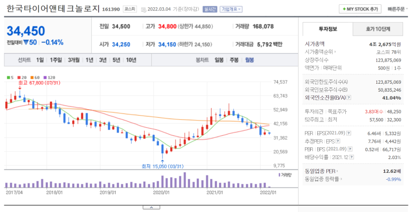
Task: Click the 상장주식수 value 123,875,069
Action: pyautogui.click(x=388, y=60)
